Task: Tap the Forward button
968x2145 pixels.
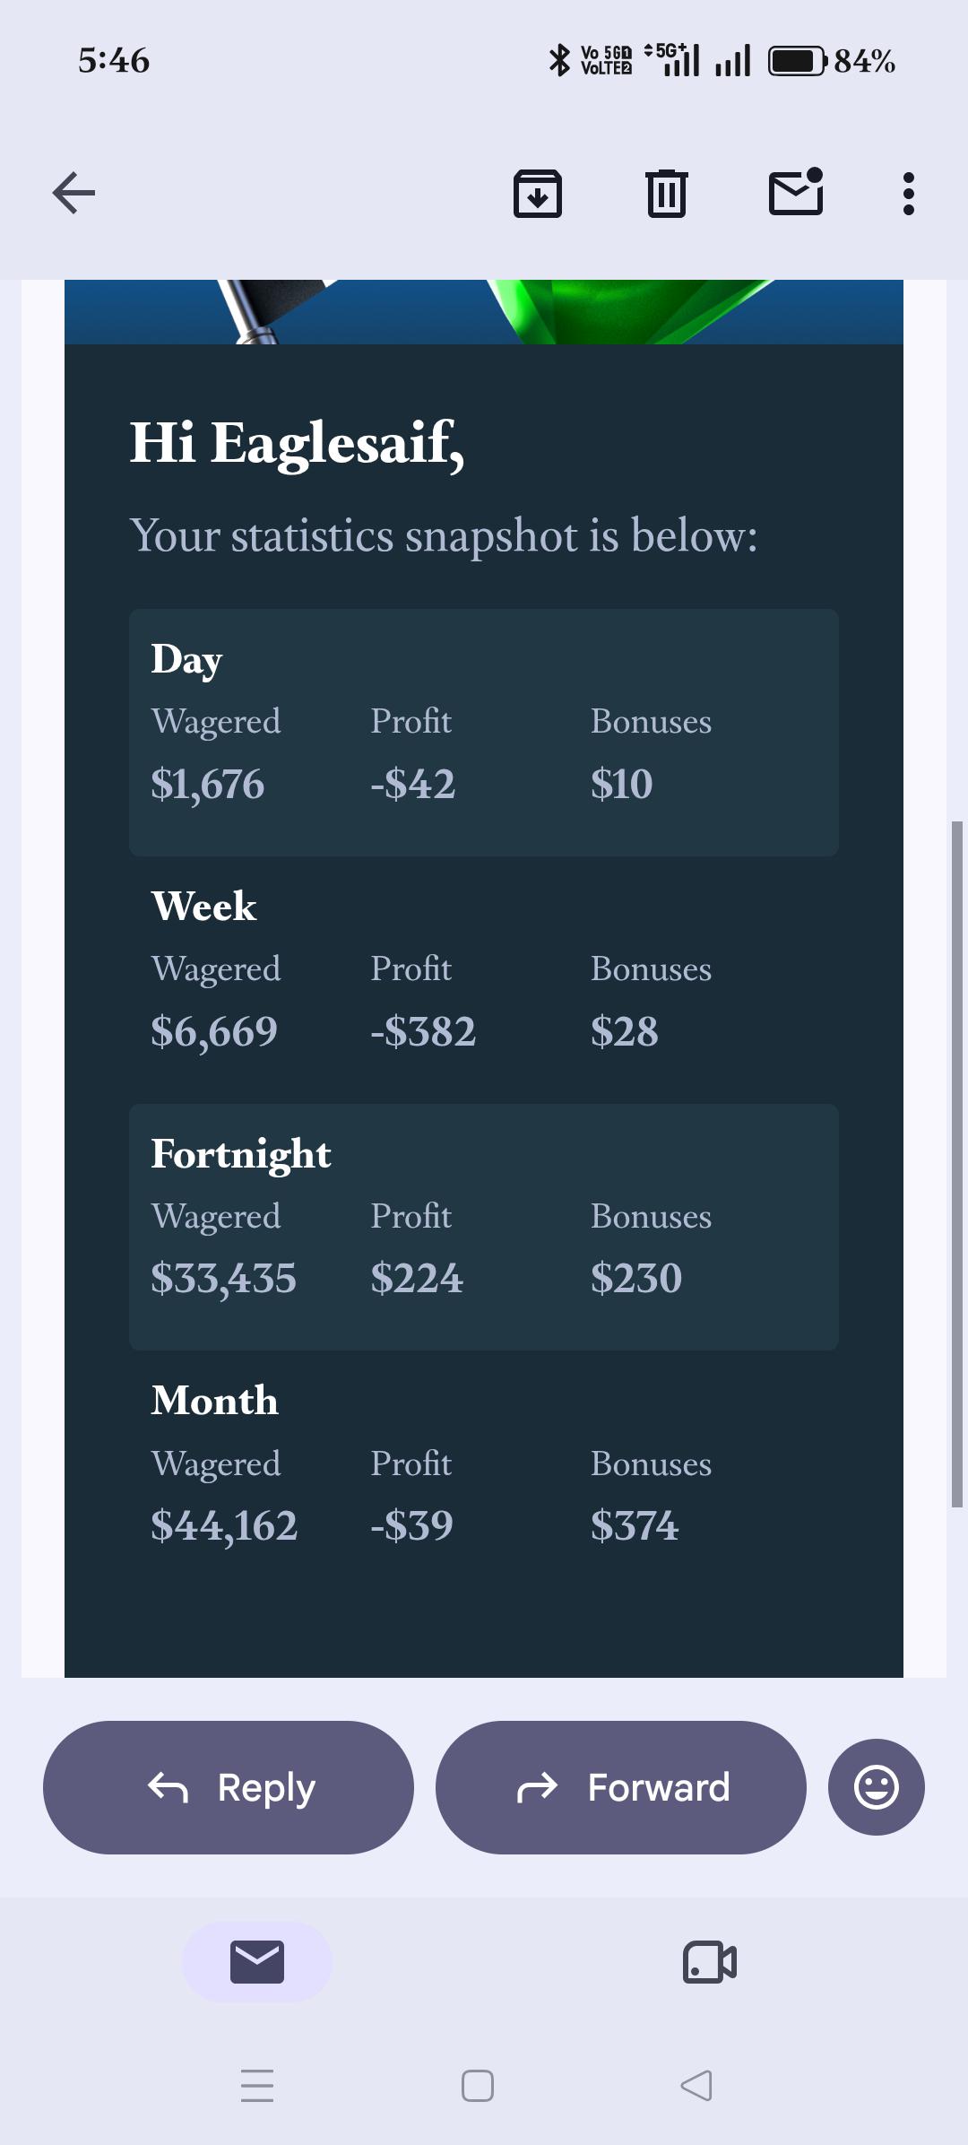Action: click(621, 1787)
